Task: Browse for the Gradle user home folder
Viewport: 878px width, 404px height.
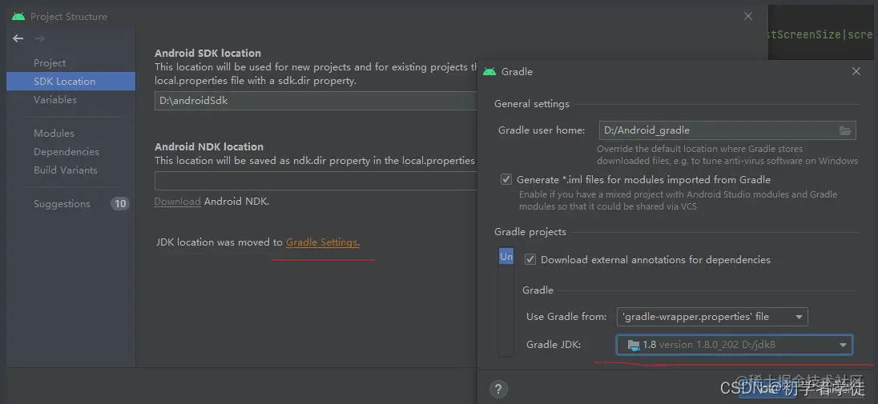Action: (x=845, y=130)
